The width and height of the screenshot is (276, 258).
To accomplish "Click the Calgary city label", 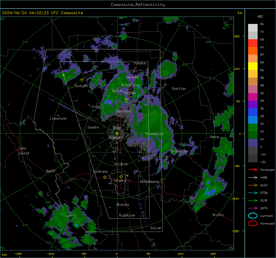I will (120, 180).
